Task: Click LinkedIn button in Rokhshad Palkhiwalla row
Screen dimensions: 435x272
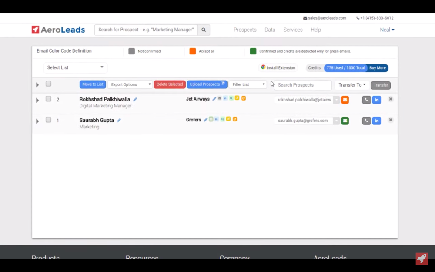Action: (x=376, y=100)
